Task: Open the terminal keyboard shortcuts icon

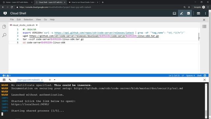Action: tap(4, 80)
